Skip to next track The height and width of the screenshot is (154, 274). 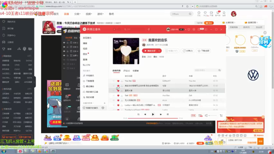pyautogui.click(x=161, y=114)
